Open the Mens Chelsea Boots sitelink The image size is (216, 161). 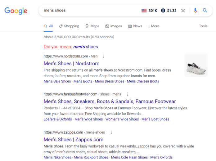pos(143,81)
